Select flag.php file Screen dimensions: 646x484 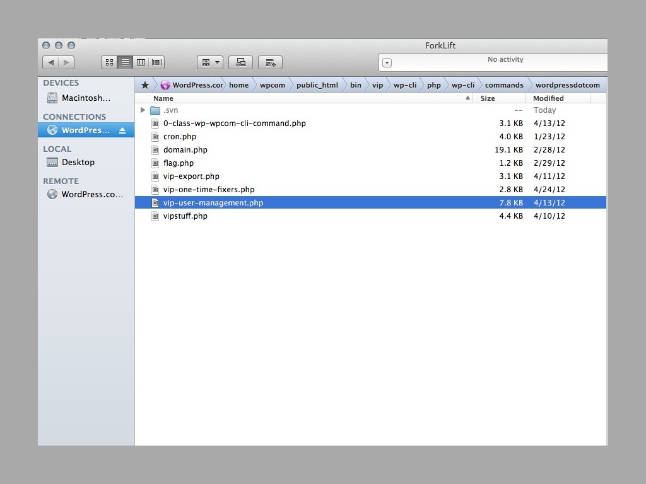tap(371, 163)
